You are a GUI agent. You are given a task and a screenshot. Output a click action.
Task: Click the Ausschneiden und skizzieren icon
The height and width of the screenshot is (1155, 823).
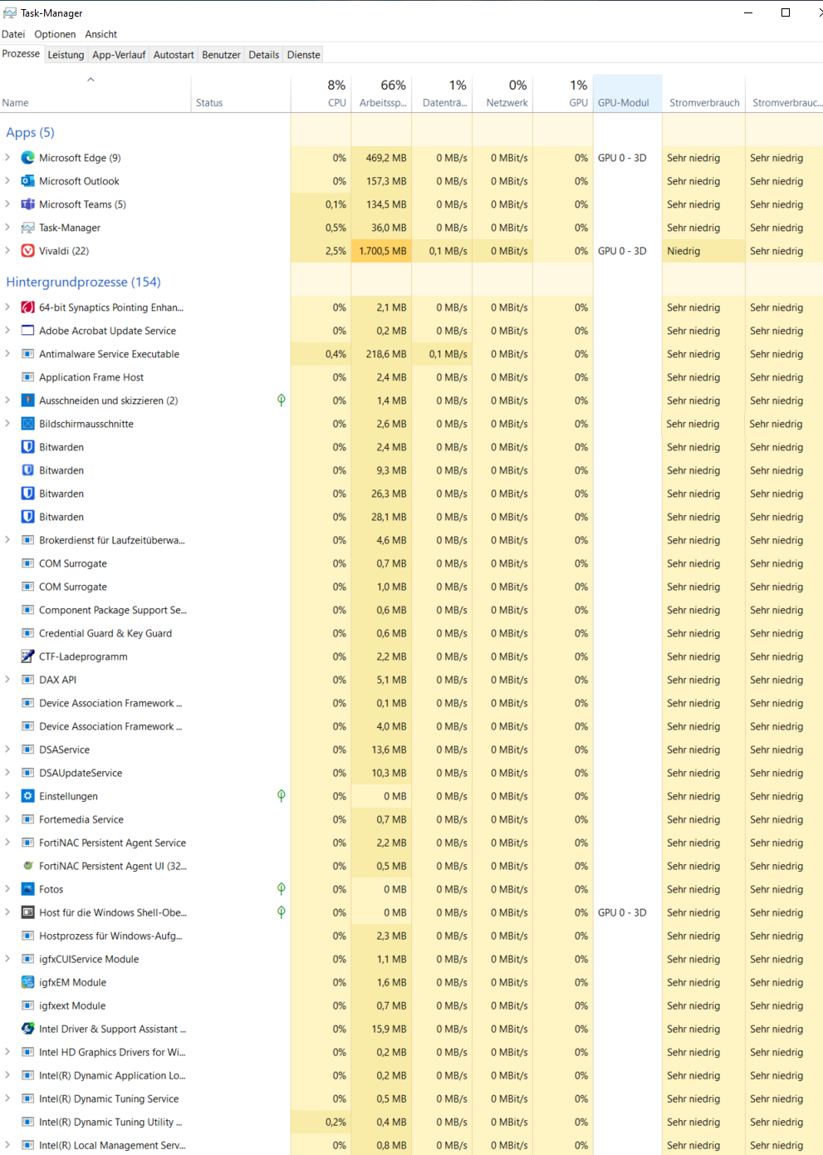click(27, 401)
